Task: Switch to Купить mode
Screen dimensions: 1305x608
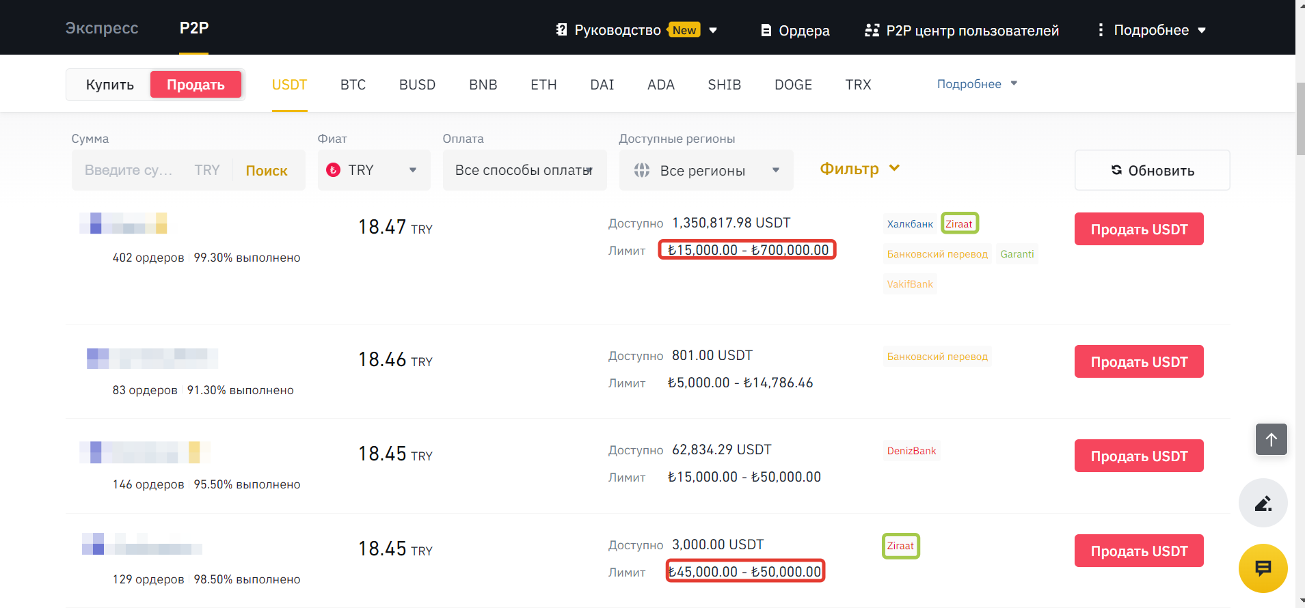Action: [109, 85]
